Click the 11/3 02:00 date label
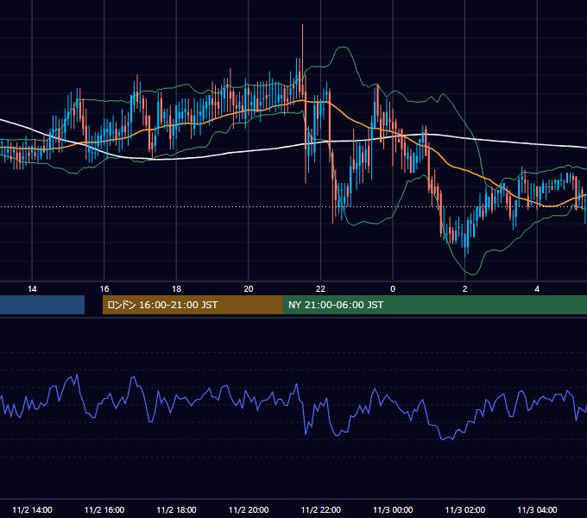Image resolution: width=587 pixels, height=518 pixels. [465, 509]
